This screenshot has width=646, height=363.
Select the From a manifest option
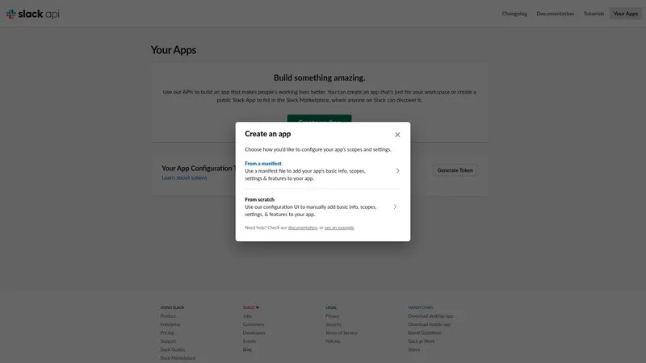(x=322, y=171)
